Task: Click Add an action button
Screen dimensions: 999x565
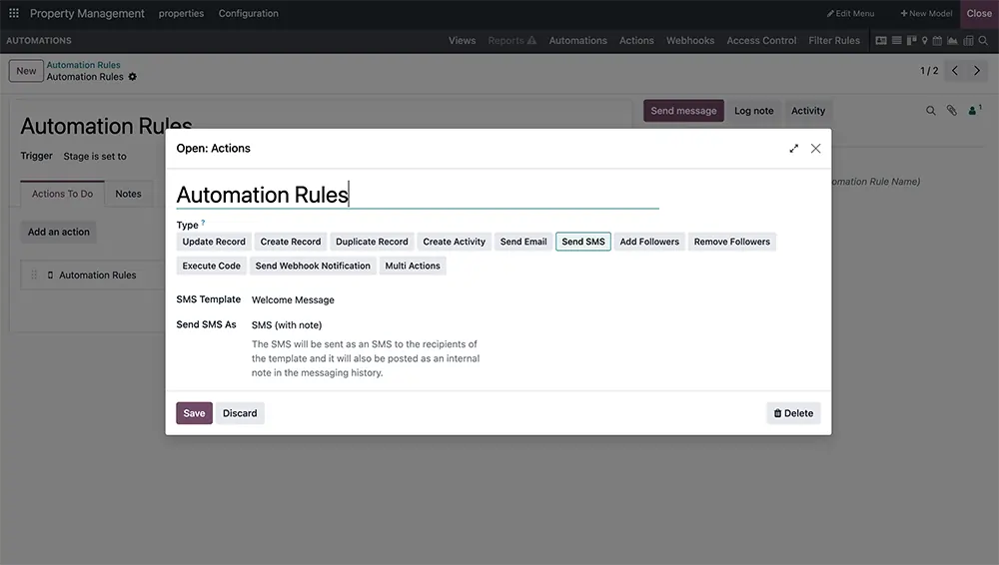Action: 59,232
